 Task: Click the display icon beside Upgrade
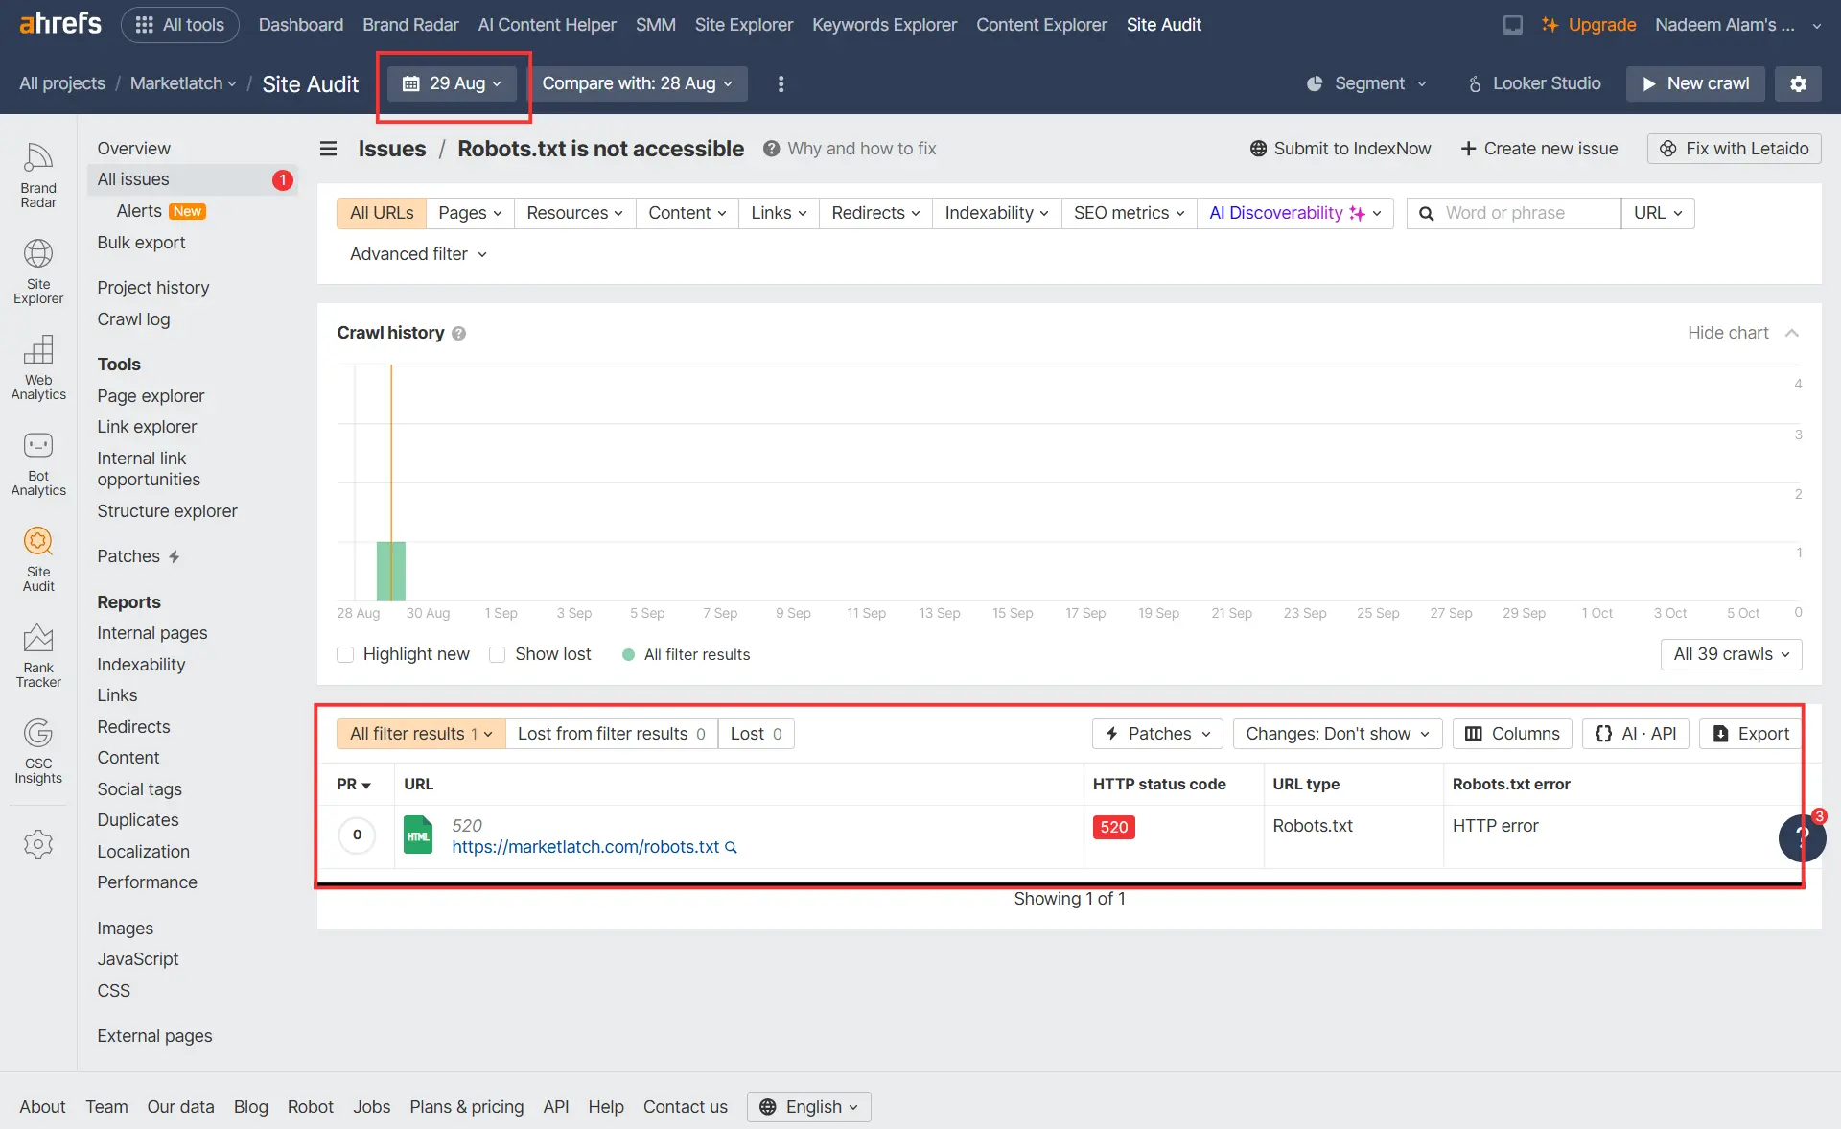(1513, 25)
